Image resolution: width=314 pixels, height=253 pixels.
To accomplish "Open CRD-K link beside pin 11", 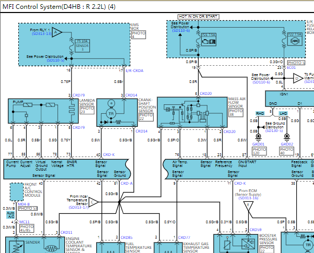I will (240, 183).
